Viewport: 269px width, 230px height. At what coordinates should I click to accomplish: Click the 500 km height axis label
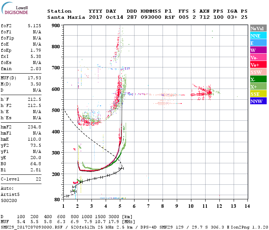click(x=56, y=110)
